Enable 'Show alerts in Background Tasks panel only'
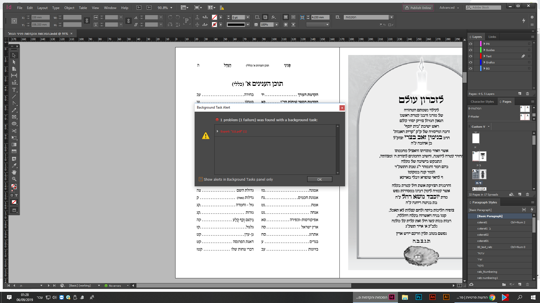Viewport: 540px width, 303px height. [201, 179]
